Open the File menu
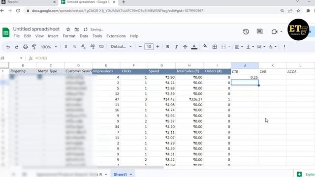The image size is (315, 177). [16, 36]
